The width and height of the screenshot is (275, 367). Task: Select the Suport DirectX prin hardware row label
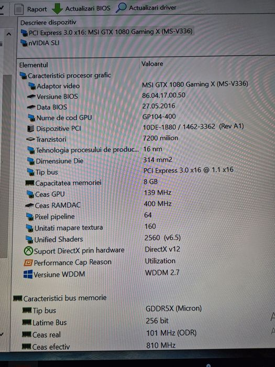pyautogui.click(x=79, y=251)
